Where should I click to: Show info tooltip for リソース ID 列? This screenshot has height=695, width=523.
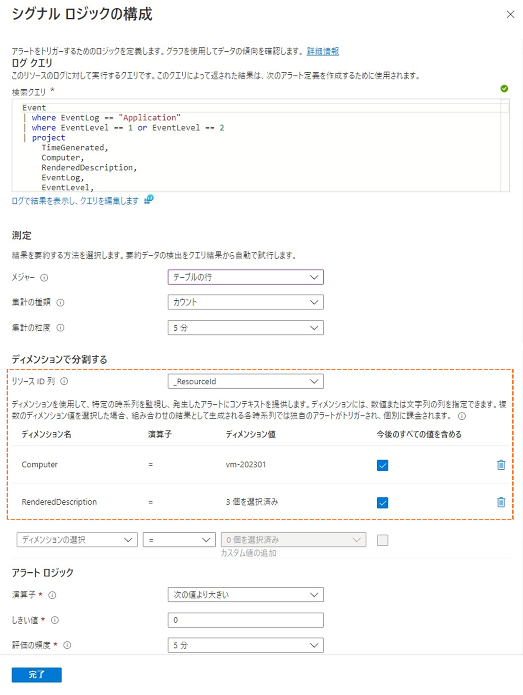(64, 382)
